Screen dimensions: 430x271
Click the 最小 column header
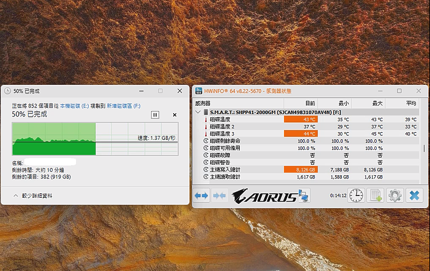pyautogui.click(x=335, y=104)
